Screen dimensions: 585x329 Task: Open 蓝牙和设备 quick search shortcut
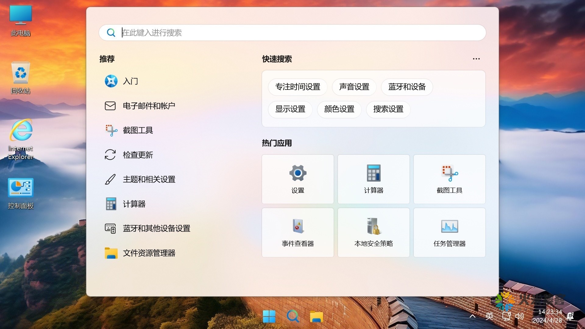406,87
